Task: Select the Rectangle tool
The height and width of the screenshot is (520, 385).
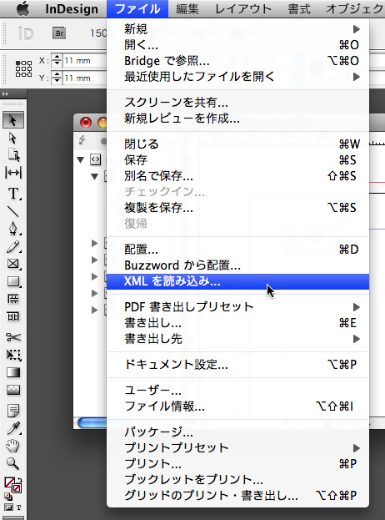Action: click(x=13, y=281)
